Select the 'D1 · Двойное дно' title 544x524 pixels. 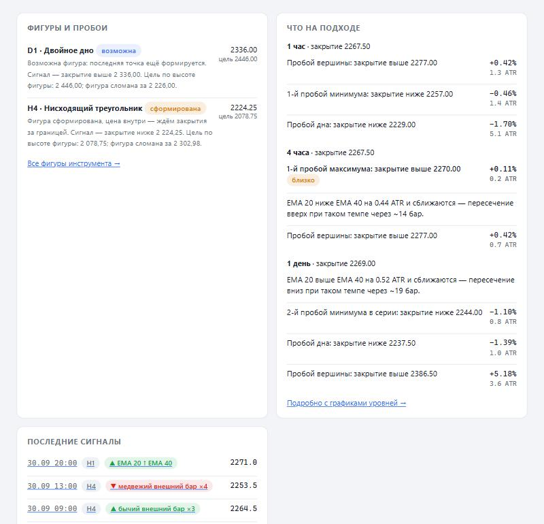coord(61,50)
